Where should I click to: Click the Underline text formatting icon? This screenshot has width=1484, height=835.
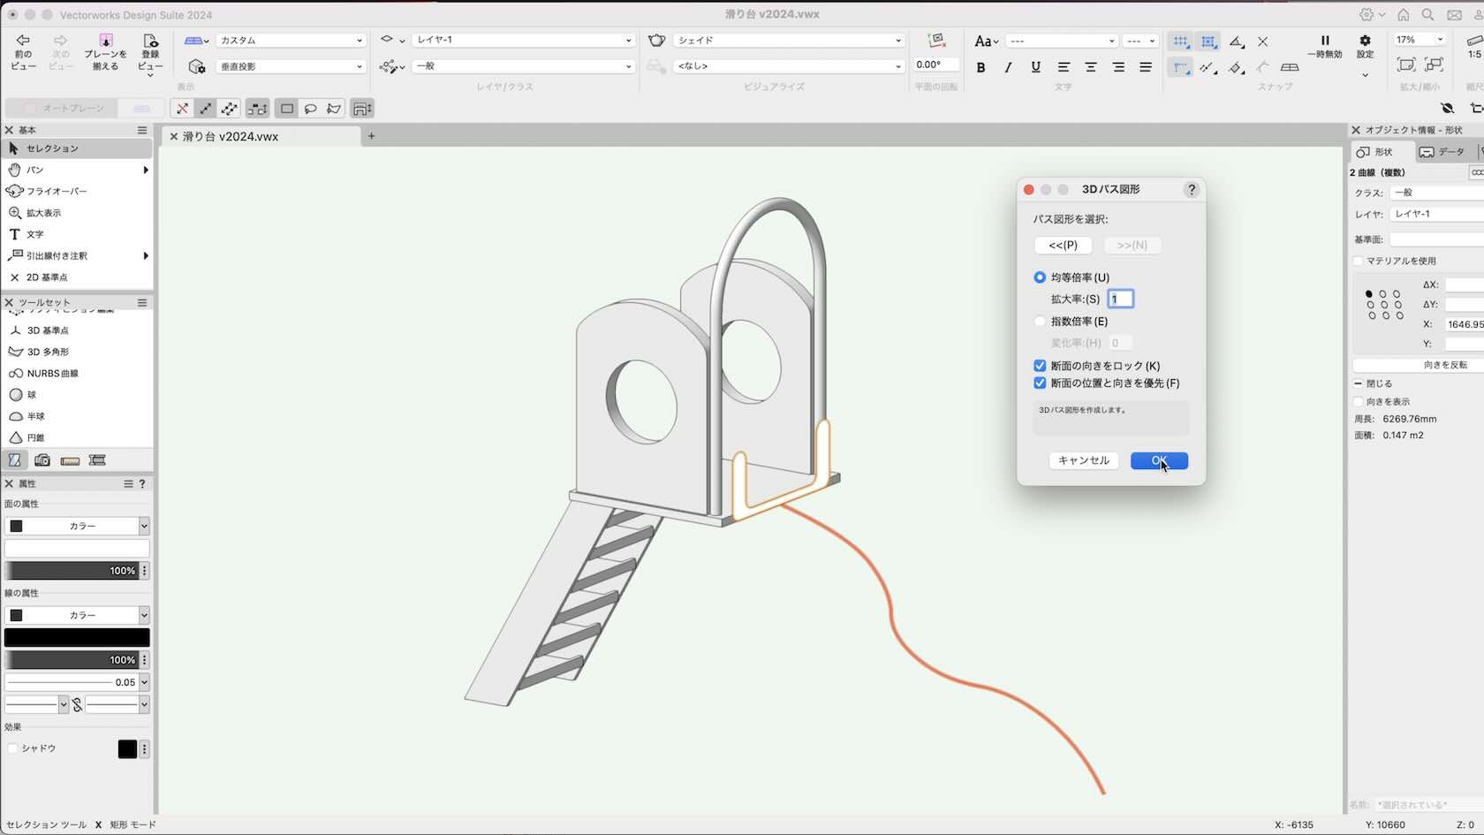point(1035,67)
